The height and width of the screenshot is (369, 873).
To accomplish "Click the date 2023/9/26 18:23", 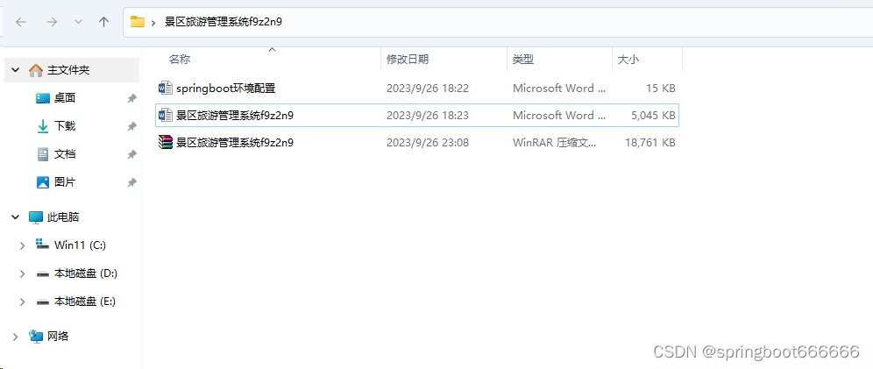I will 428,115.
